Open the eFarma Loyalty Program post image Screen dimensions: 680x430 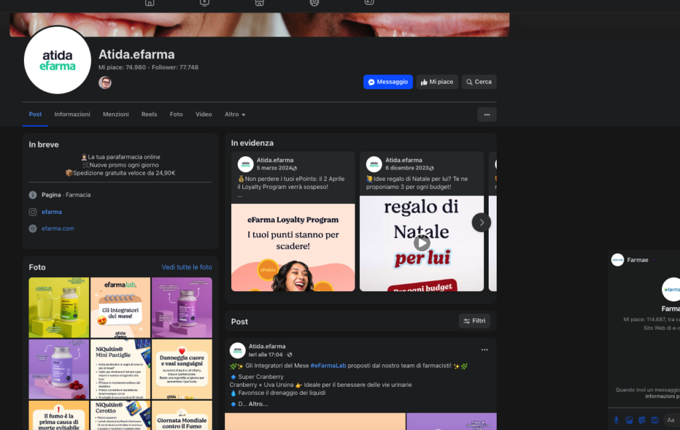coord(293,247)
